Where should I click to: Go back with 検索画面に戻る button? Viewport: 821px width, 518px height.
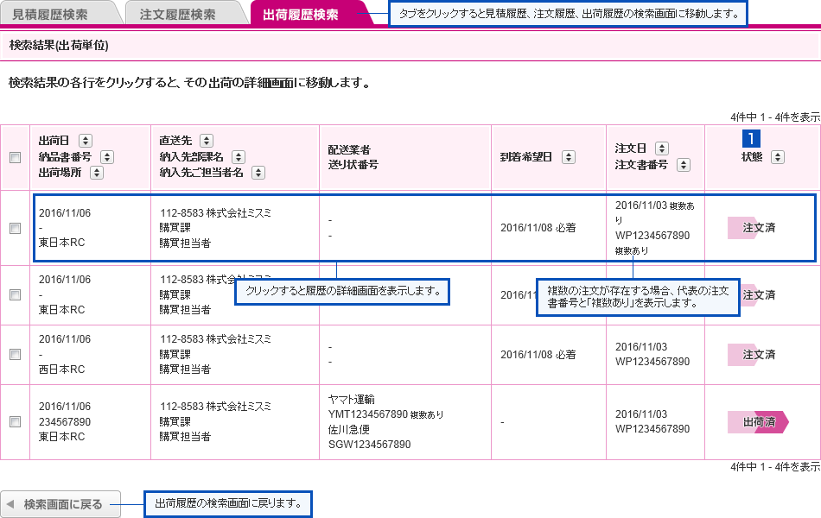click(54, 504)
